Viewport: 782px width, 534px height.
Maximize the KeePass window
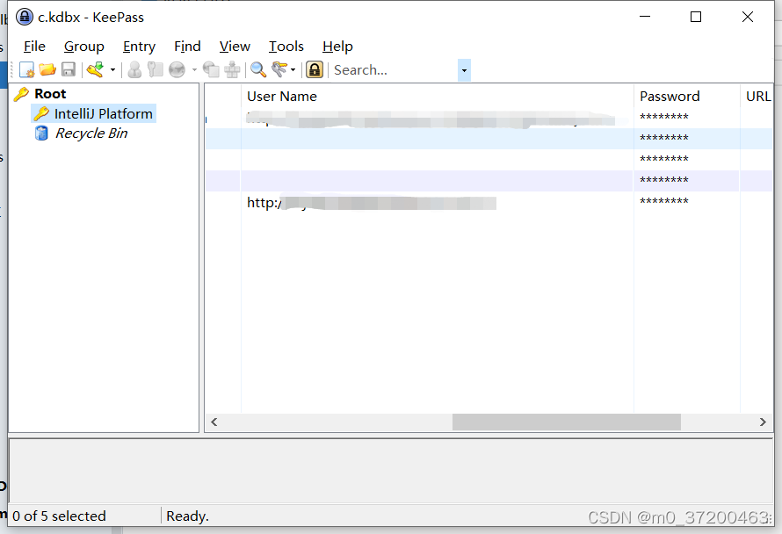[696, 17]
